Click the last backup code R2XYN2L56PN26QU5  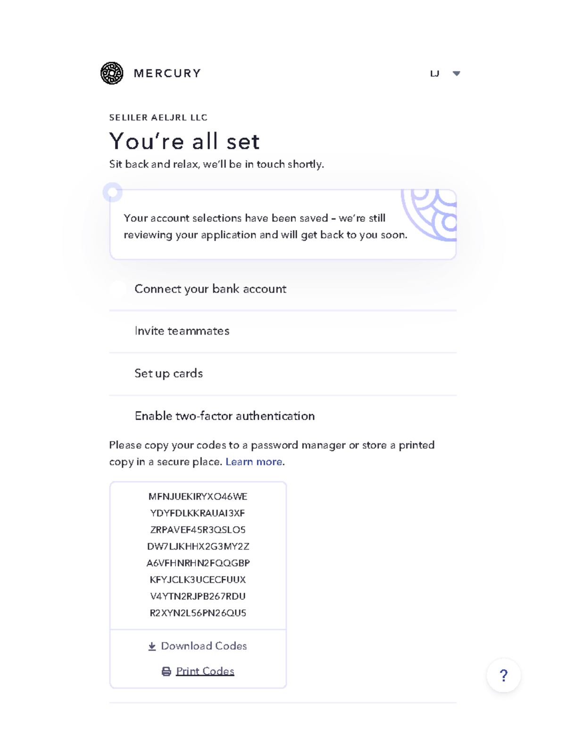tap(198, 613)
